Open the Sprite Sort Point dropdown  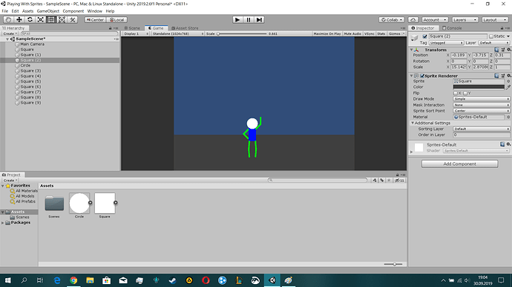(x=482, y=111)
